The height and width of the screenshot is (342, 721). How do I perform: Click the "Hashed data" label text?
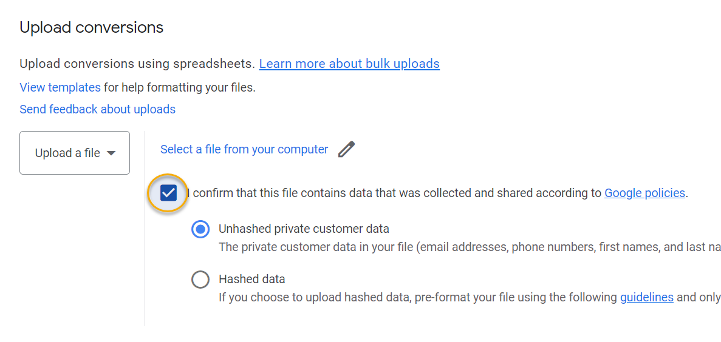point(252,280)
